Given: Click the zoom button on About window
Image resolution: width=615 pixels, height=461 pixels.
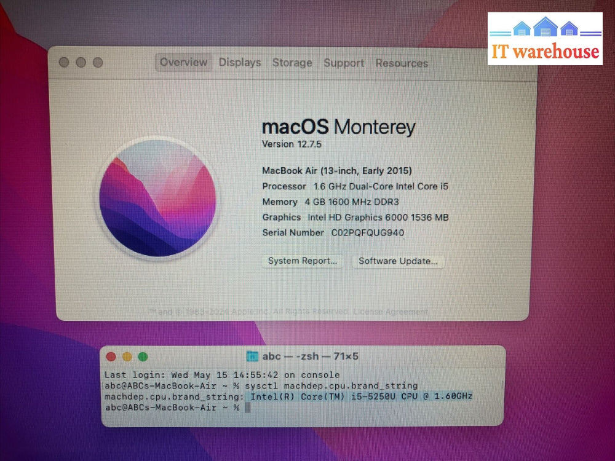Looking at the screenshot, I should tap(97, 63).
